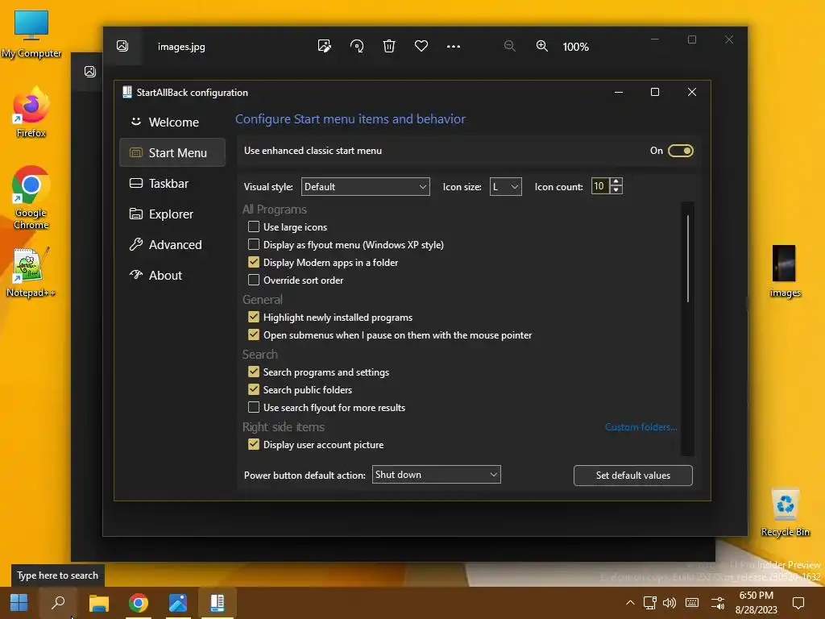Image resolution: width=825 pixels, height=619 pixels.
Task: Check Display as flyout menu (Windows XP style)
Action: (254, 245)
